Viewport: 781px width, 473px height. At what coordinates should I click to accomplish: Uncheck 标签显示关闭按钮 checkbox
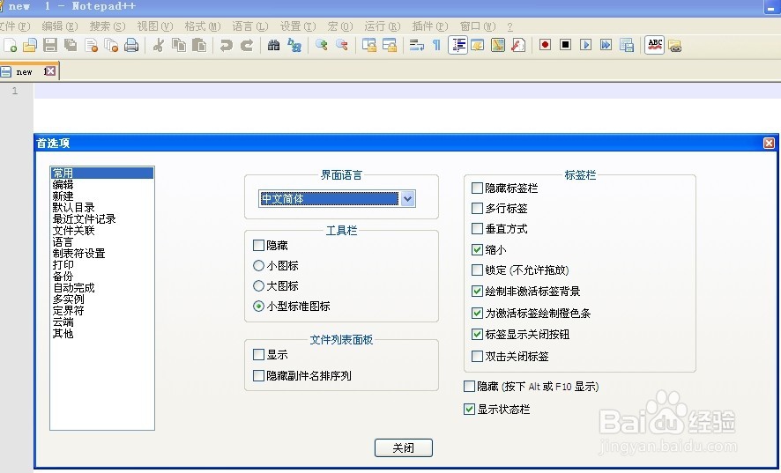477,334
